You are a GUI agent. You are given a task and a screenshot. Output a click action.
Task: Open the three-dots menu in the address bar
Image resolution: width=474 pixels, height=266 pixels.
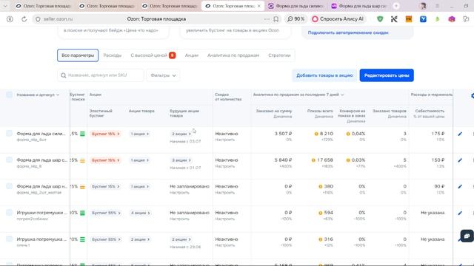267,19
